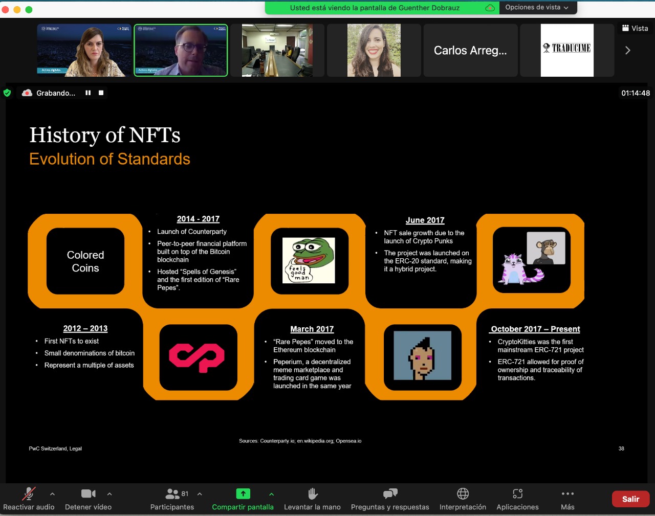Image resolution: width=655 pixels, height=516 pixels.
Task: Select the conference room video tile
Action: (x=277, y=50)
